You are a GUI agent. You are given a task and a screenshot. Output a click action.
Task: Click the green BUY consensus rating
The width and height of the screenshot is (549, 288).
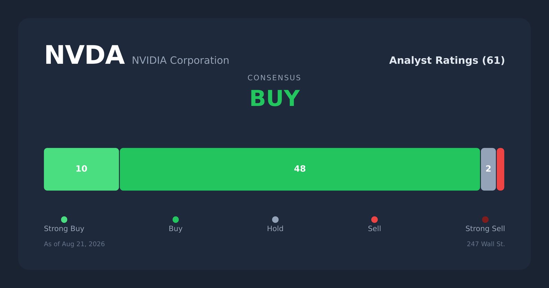coord(275,99)
